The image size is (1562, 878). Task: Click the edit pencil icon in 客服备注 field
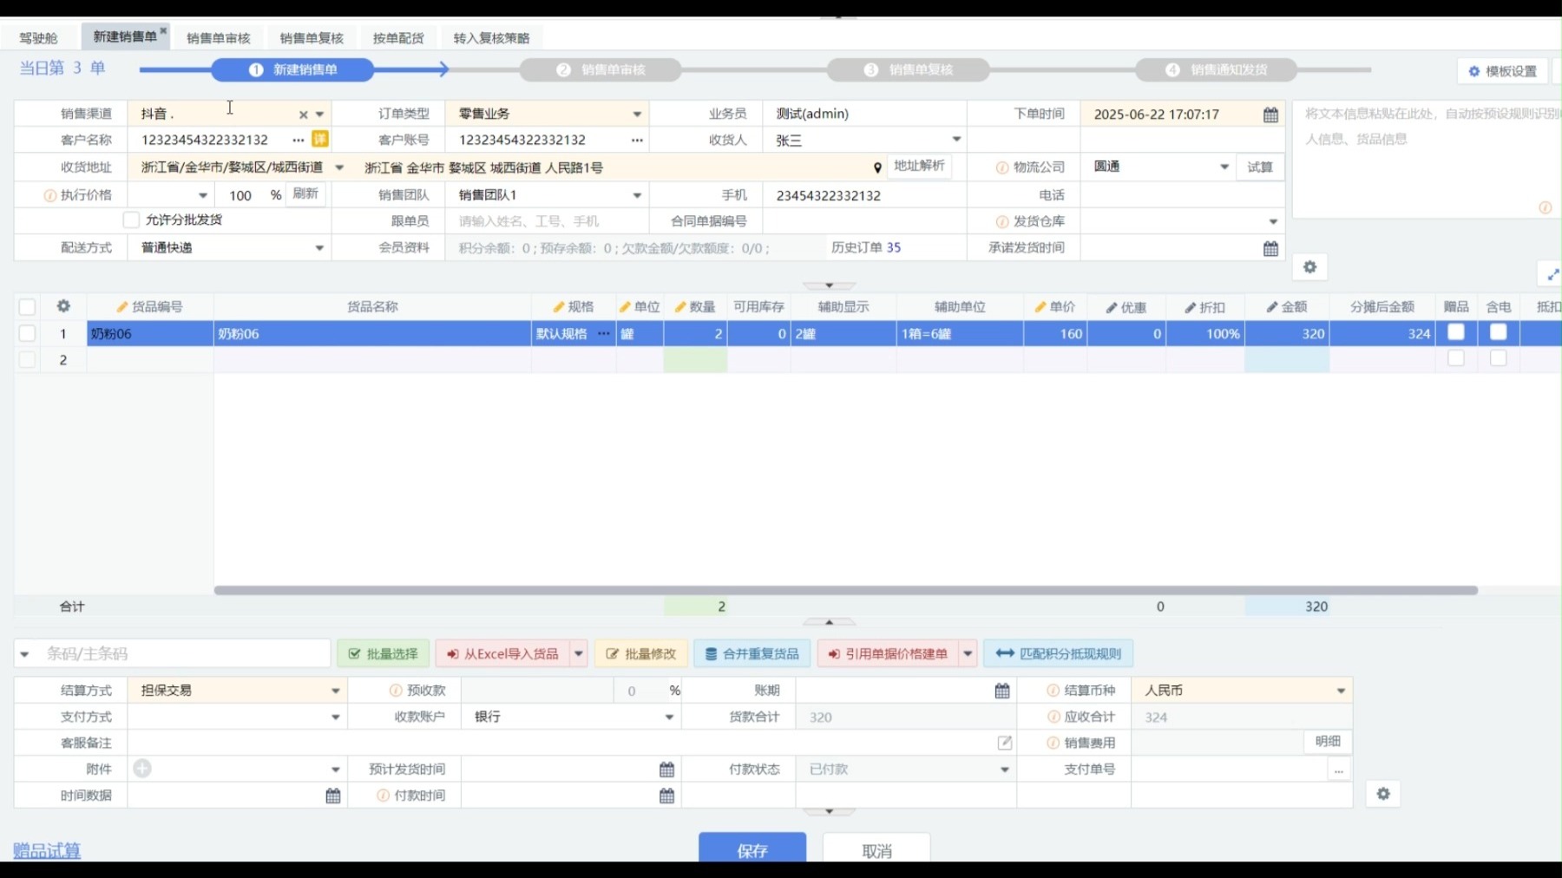click(x=1004, y=743)
